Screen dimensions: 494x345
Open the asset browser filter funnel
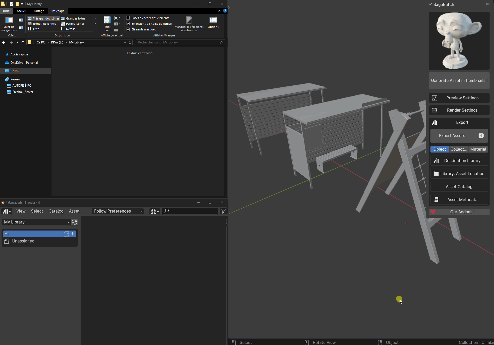coord(223,211)
